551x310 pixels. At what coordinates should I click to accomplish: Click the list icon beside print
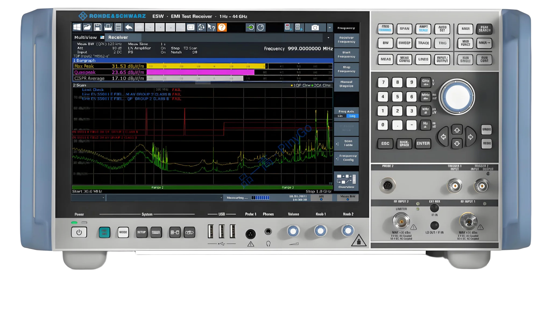118,27
